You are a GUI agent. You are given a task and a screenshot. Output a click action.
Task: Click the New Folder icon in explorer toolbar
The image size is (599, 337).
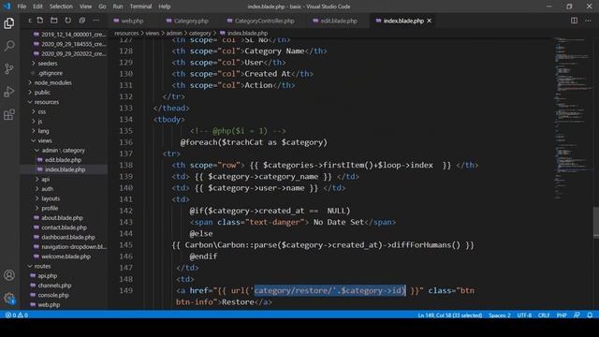[54, 21]
